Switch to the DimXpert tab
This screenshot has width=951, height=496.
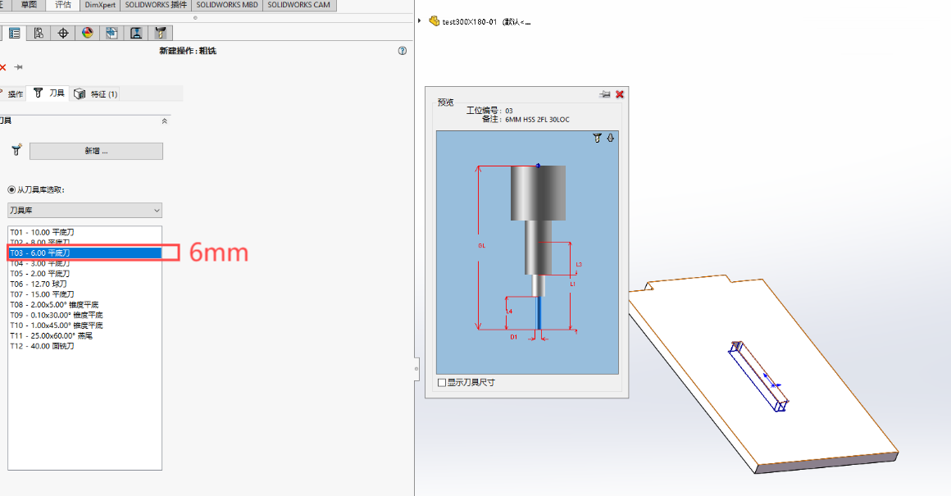tap(100, 5)
